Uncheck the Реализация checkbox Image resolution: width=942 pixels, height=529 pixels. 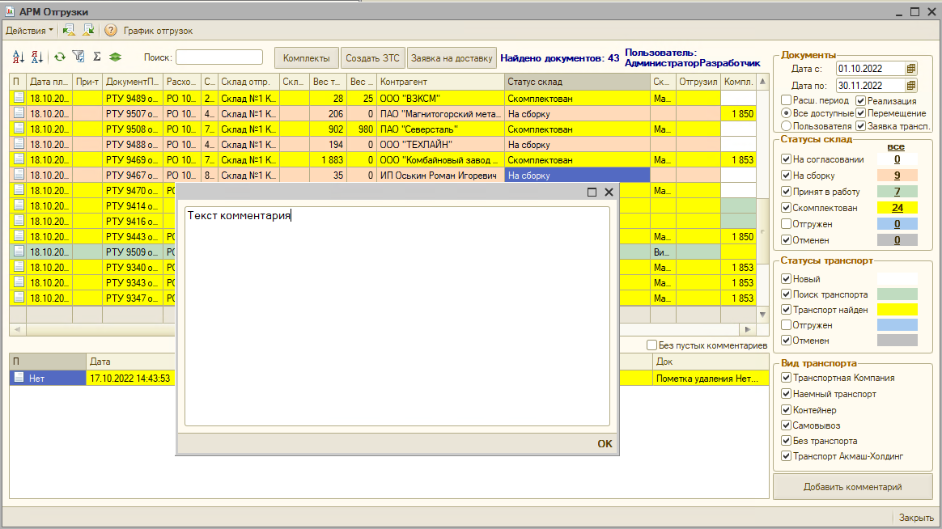click(x=860, y=100)
